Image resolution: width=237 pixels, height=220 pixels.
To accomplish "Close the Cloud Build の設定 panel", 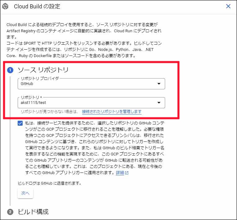I will [x=228, y=6].
